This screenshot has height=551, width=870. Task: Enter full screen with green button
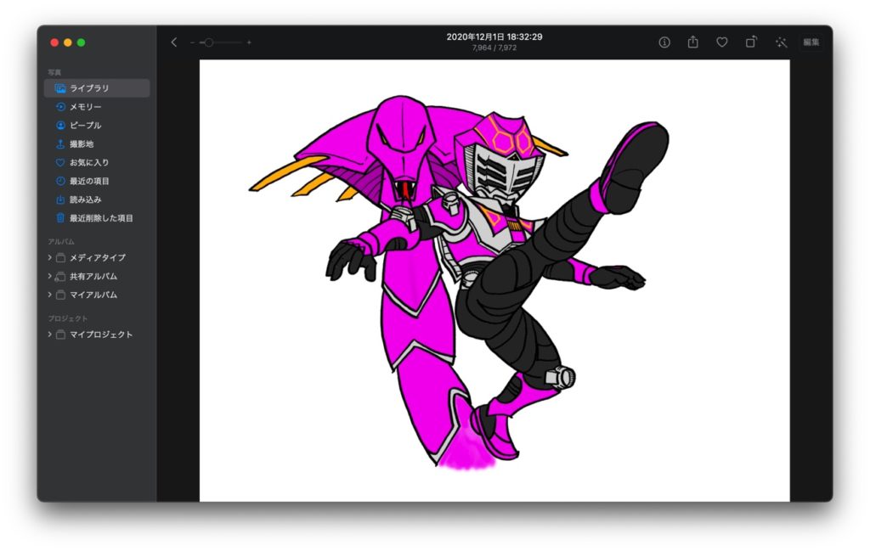click(x=81, y=42)
